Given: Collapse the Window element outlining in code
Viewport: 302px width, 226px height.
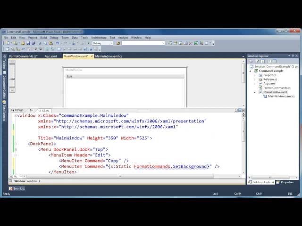Looking at the screenshot, I should [16, 116].
